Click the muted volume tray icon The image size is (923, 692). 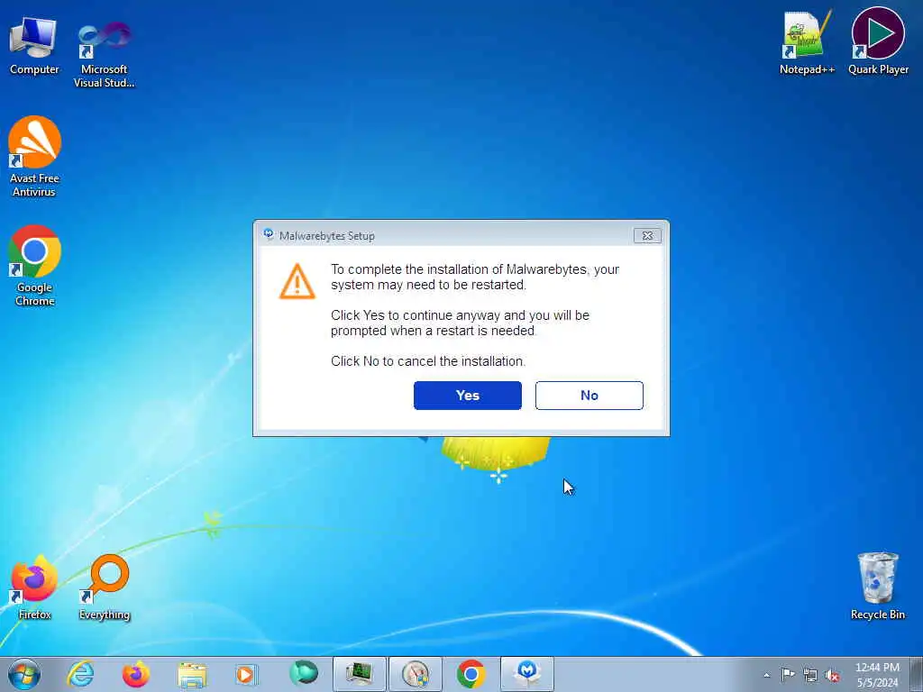(832, 675)
